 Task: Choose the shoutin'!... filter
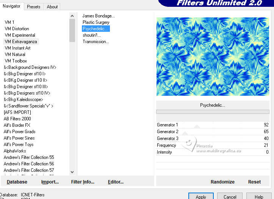click(x=92, y=35)
